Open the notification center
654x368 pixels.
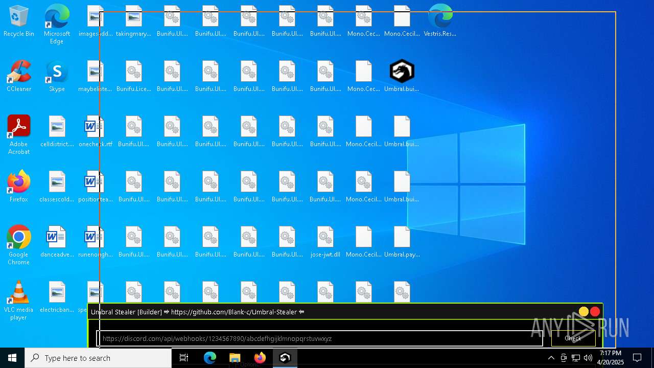637,358
